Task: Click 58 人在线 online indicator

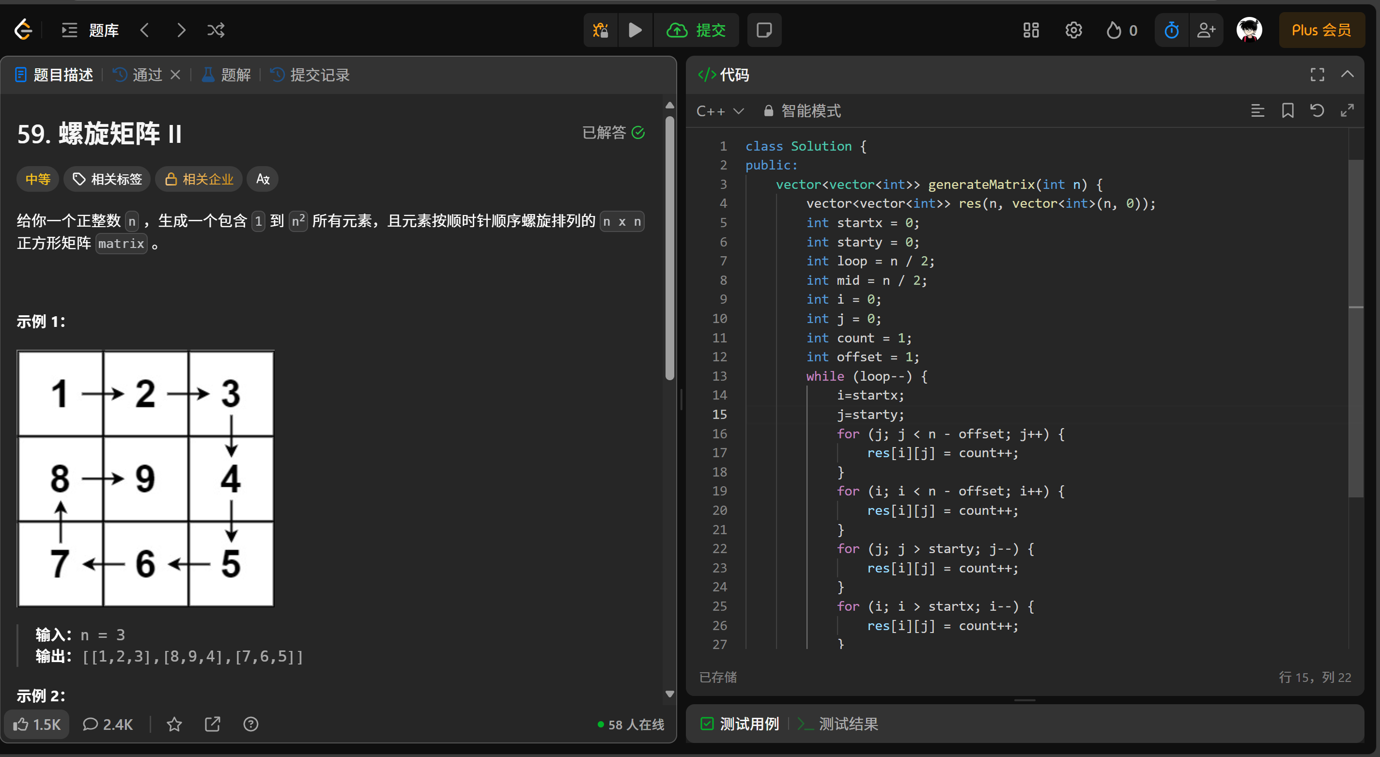Action: tap(631, 725)
